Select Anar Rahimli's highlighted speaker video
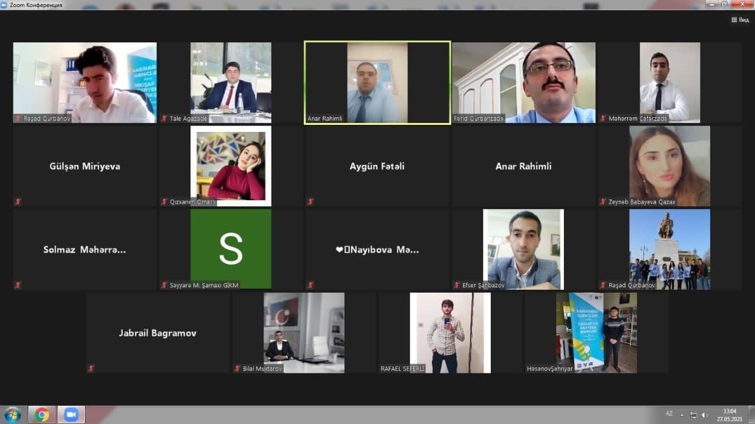The width and height of the screenshot is (755, 424). point(377,82)
